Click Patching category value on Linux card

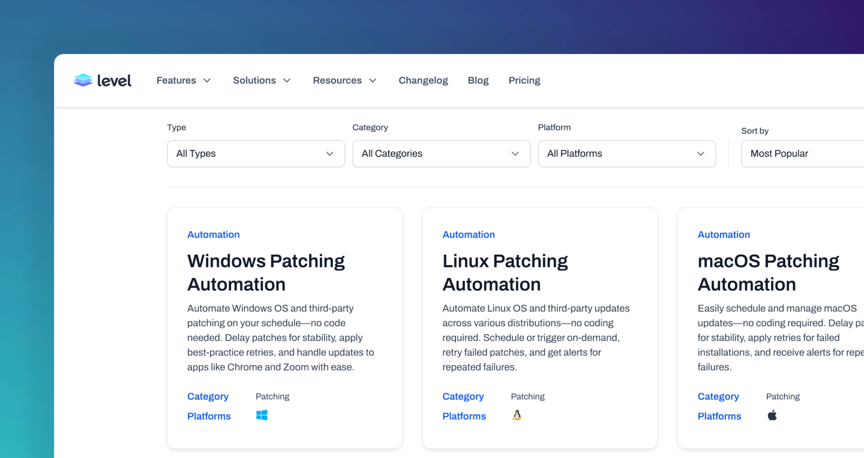click(528, 396)
